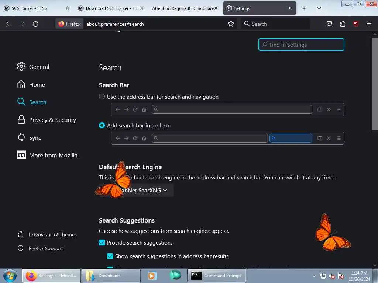Close the SCS Locker - ETS 2 tab
Screen dimensions: 378x283
tap(68, 8)
